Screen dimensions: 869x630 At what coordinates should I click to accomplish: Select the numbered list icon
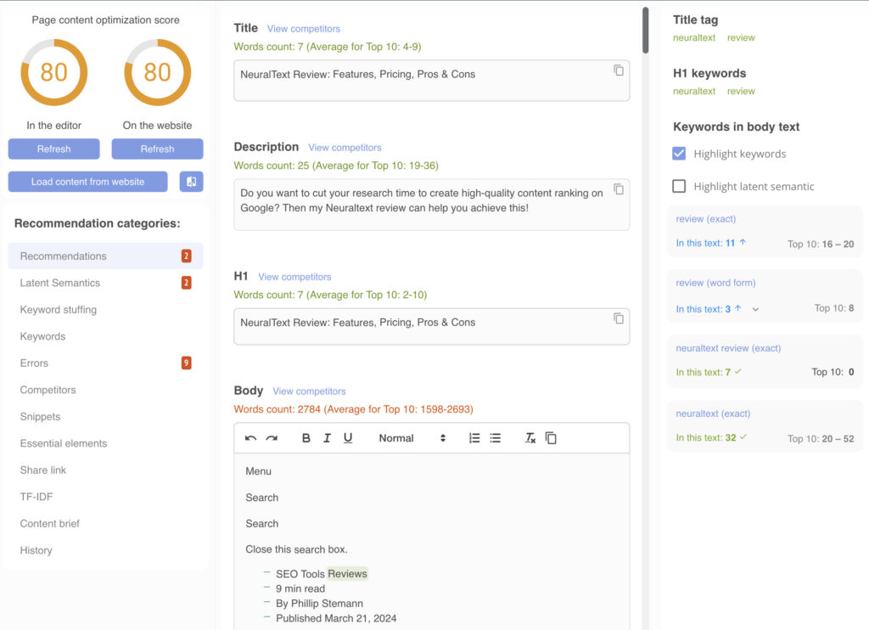(x=474, y=437)
